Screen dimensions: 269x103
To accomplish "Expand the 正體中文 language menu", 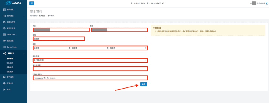I will (13, 83).
